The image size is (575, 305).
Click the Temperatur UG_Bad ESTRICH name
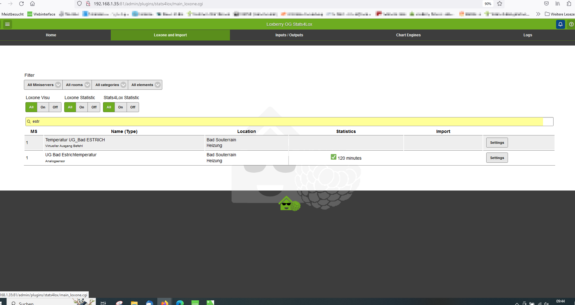point(75,140)
